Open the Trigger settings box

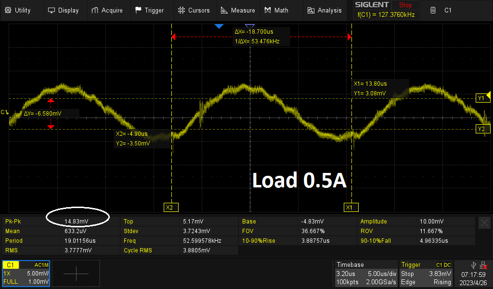(426, 273)
